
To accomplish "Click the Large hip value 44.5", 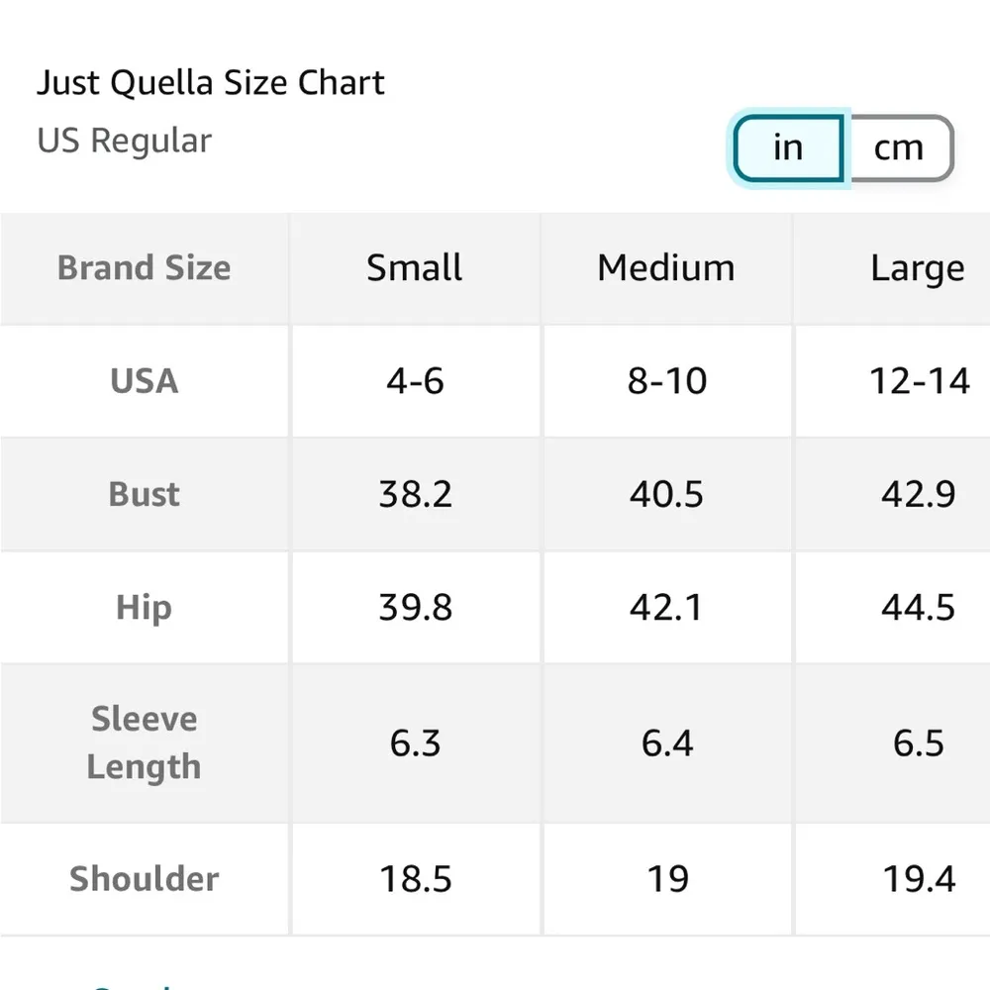I will 918,607.
